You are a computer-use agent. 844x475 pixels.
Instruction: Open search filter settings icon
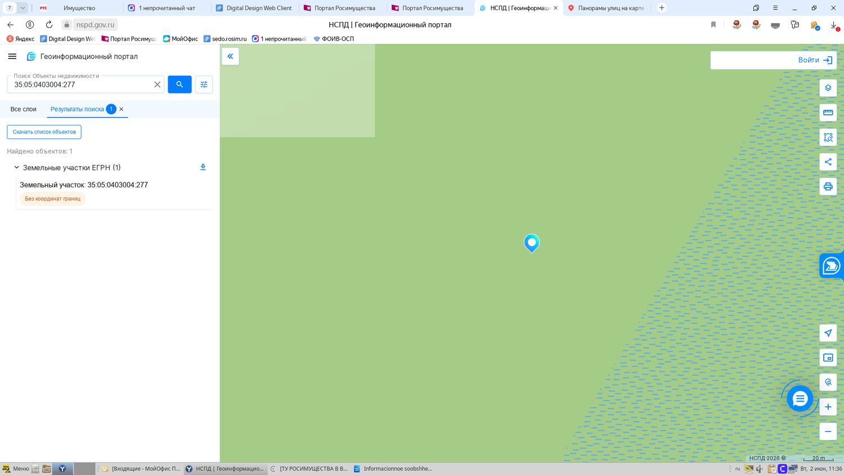[x=204, y=84]
